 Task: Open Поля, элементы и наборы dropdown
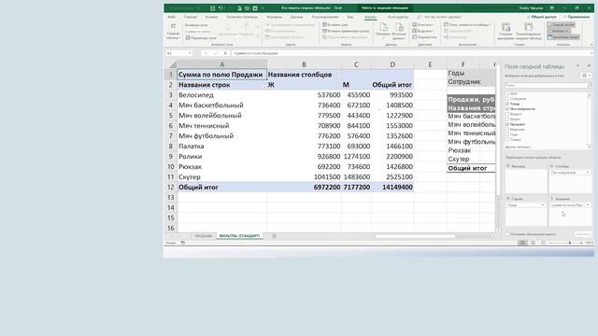coord(467,25)
